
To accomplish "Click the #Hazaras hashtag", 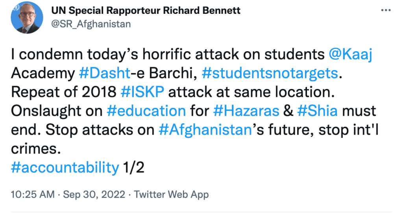I will [246, 111].
